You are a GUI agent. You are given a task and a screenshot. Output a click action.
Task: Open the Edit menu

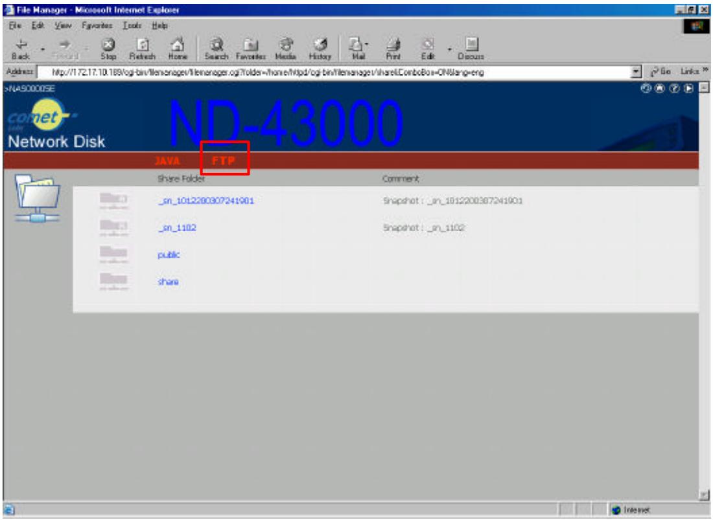click(38, 25)
